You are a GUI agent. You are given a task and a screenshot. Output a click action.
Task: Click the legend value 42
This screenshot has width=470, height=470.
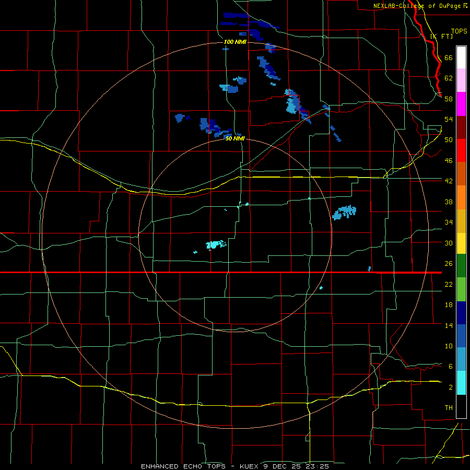pyautogui.click(x=449, y=181)
